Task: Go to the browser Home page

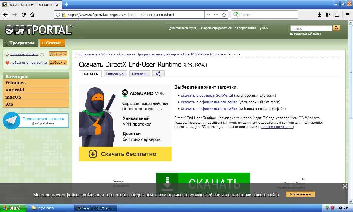Action: (32, 15)
